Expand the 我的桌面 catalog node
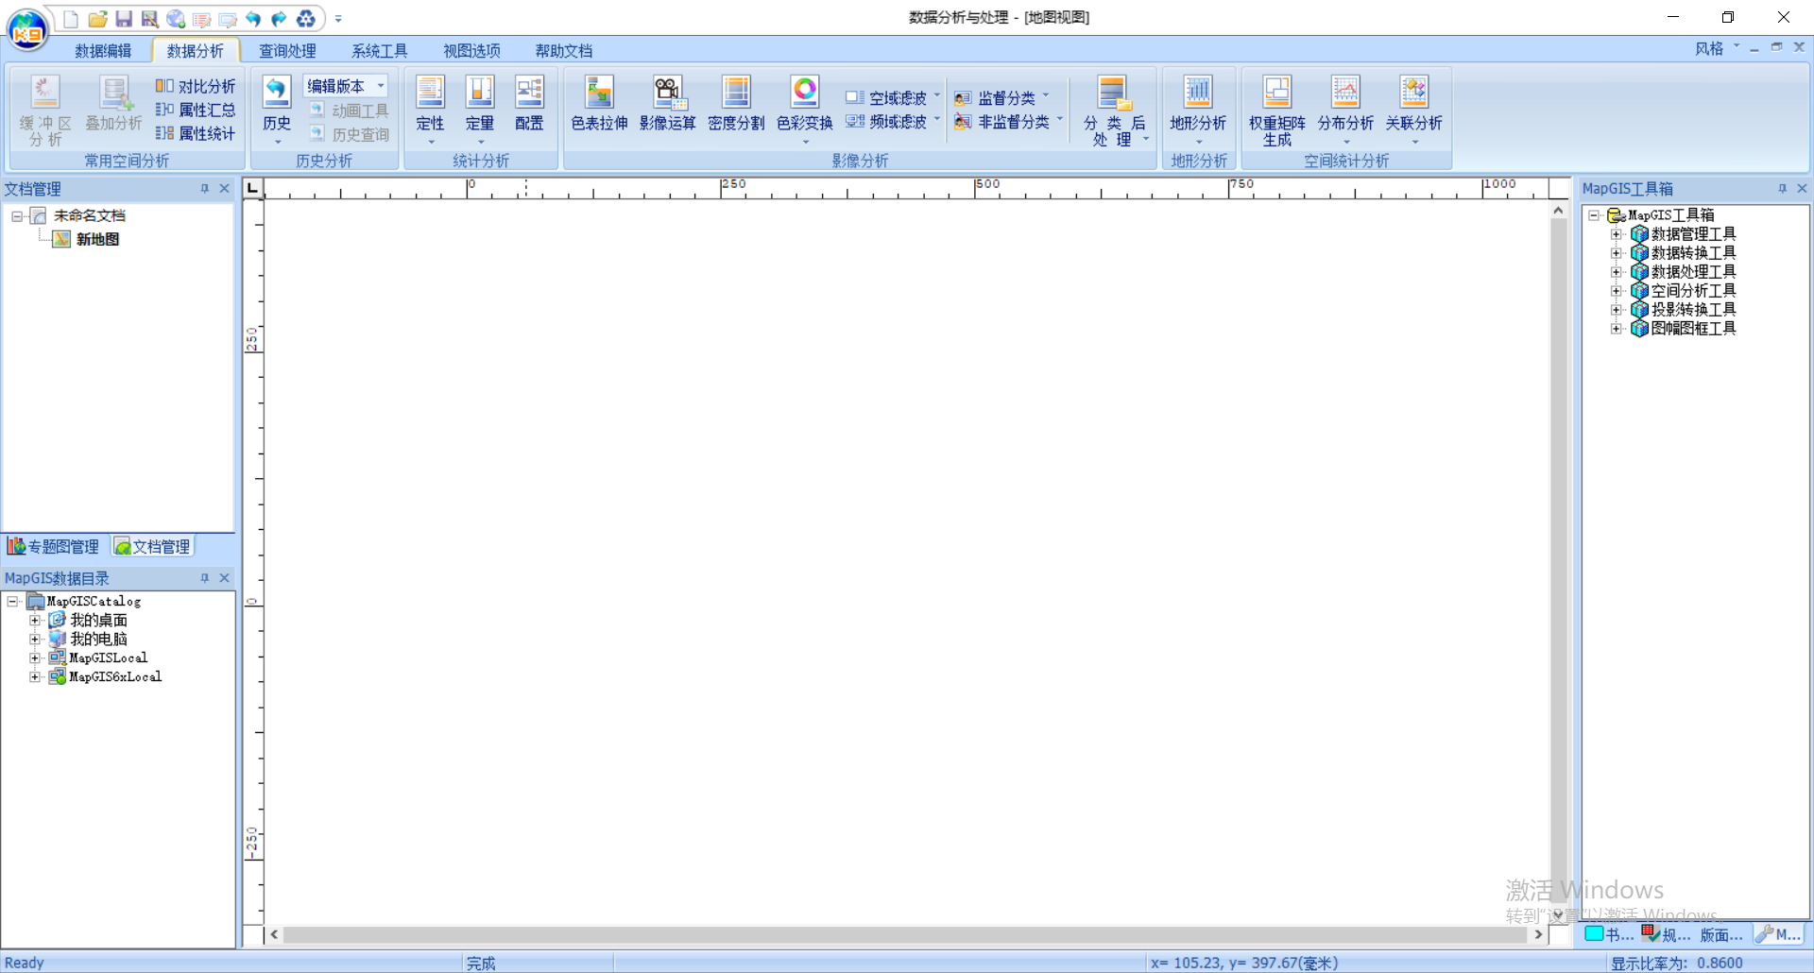The image size is (1814, 973). (35, 621)
